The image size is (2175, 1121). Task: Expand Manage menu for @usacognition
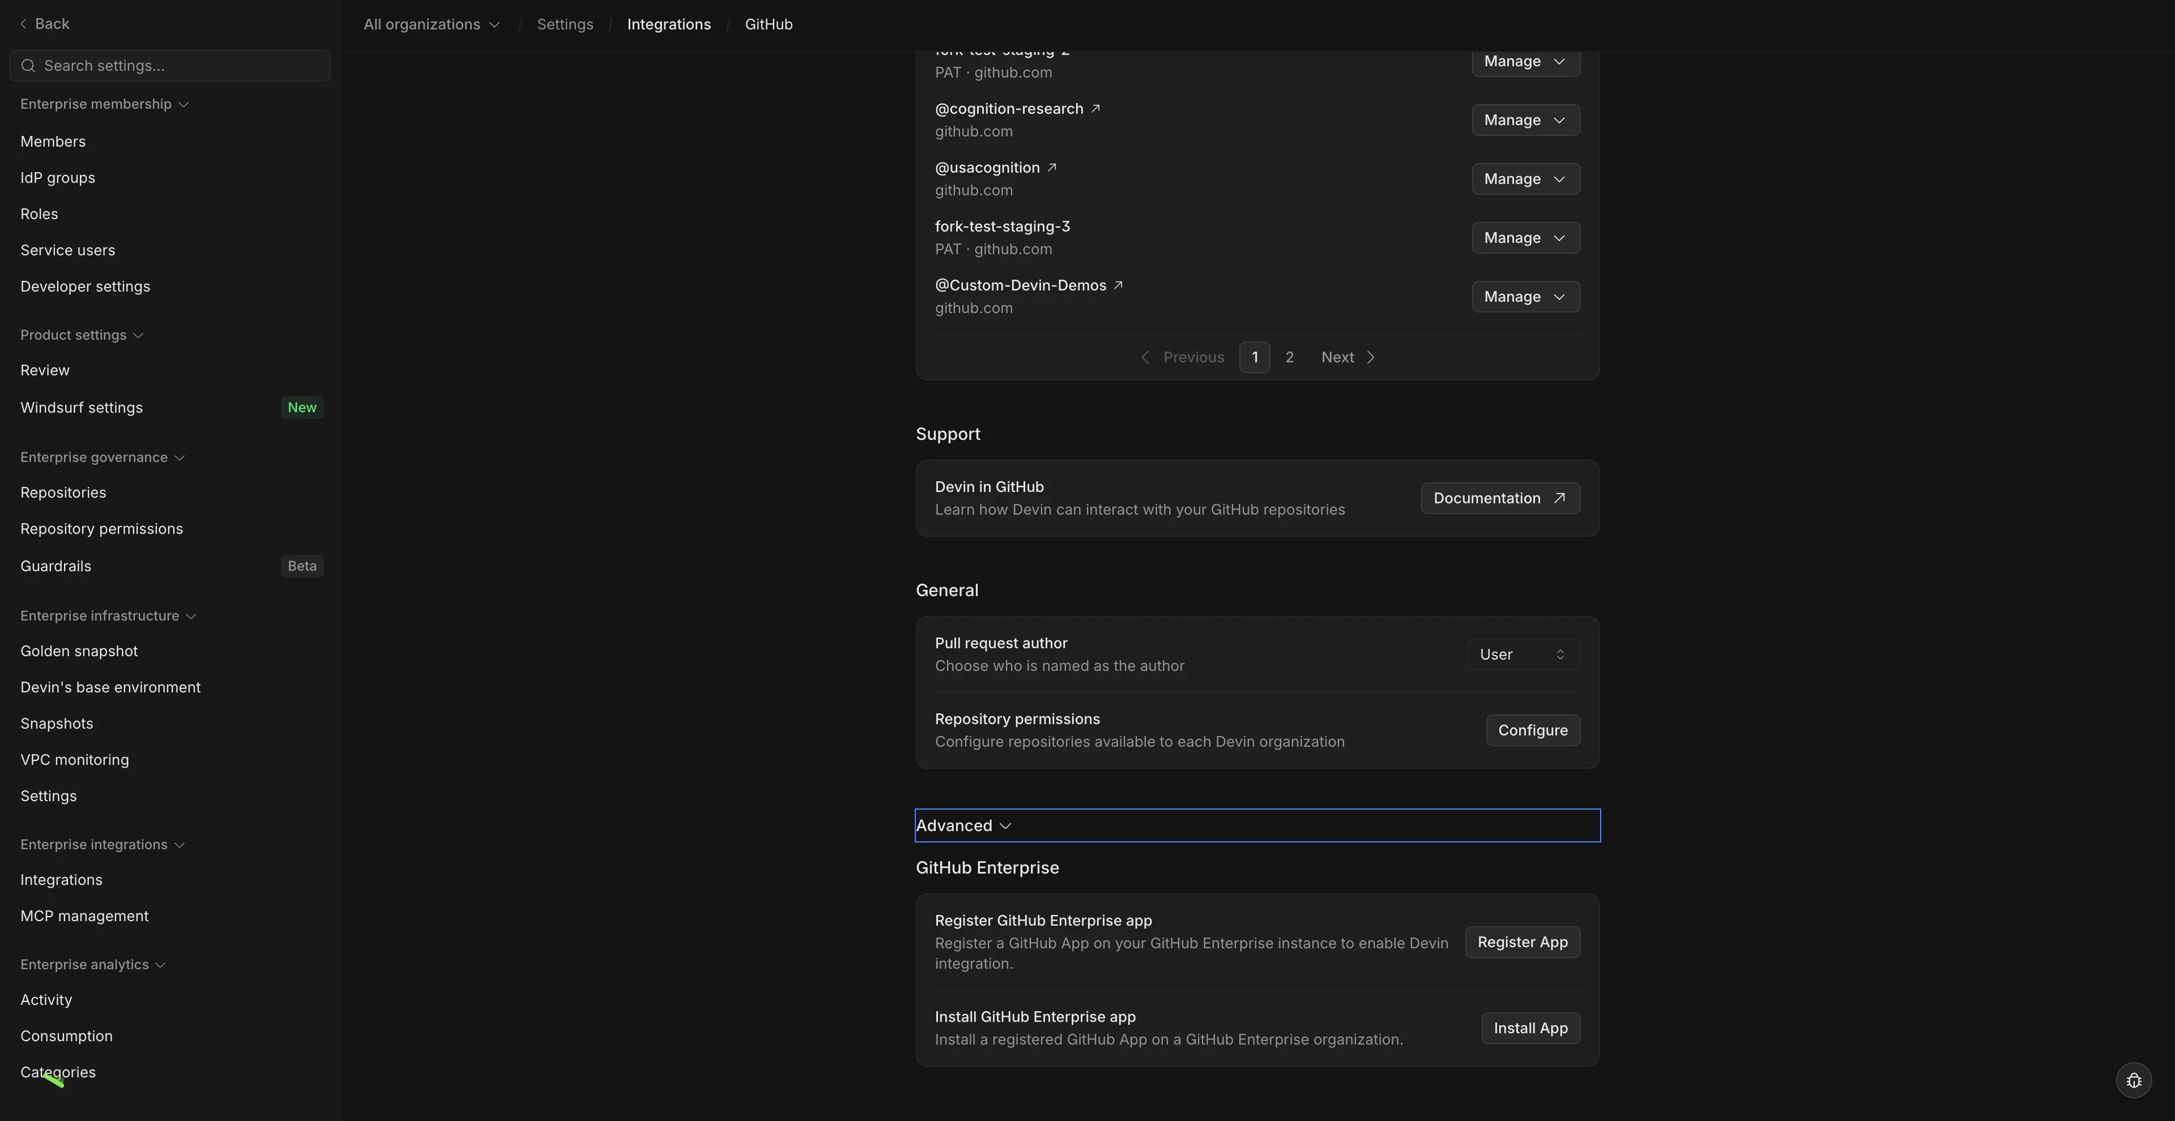tap(1526, 180)
